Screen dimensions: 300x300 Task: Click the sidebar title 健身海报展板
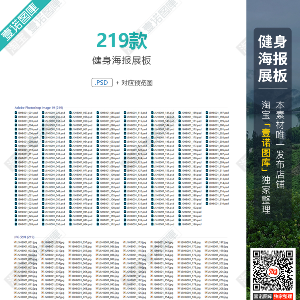pos(273,58)
